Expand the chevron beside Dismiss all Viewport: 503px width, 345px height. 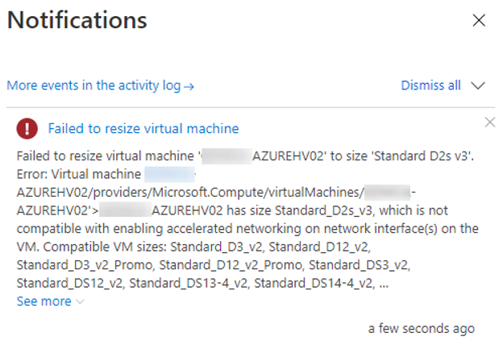tap(478, 85)
